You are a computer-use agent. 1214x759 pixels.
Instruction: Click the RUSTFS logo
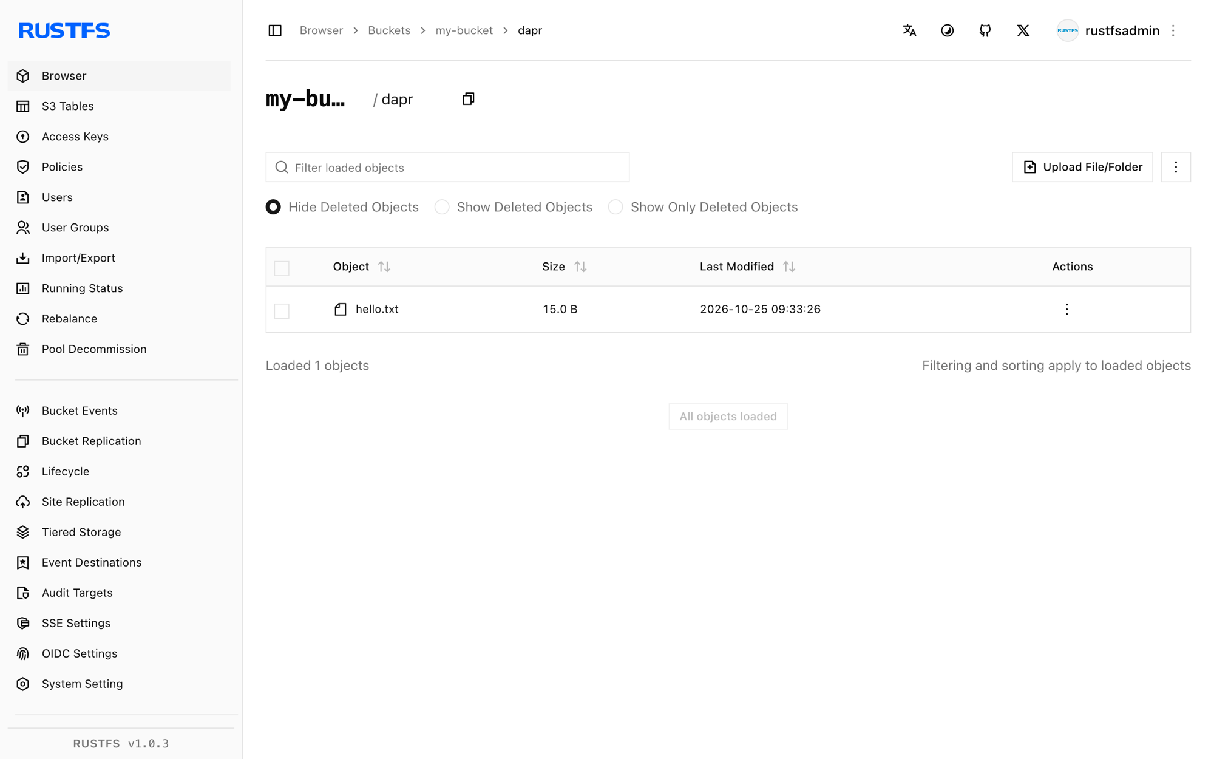click(x=64, y=30)
